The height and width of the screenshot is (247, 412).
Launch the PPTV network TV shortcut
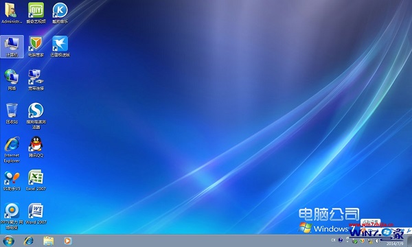click(x=12, y=216)
